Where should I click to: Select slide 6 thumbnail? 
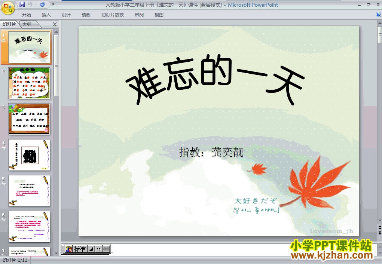click(x=29, y=227)
